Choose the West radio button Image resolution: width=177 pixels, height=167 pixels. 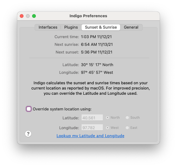(107, 128)
